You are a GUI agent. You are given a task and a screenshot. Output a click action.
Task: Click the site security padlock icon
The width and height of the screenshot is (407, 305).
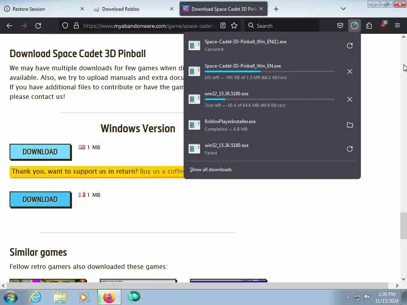click(76, 26)
